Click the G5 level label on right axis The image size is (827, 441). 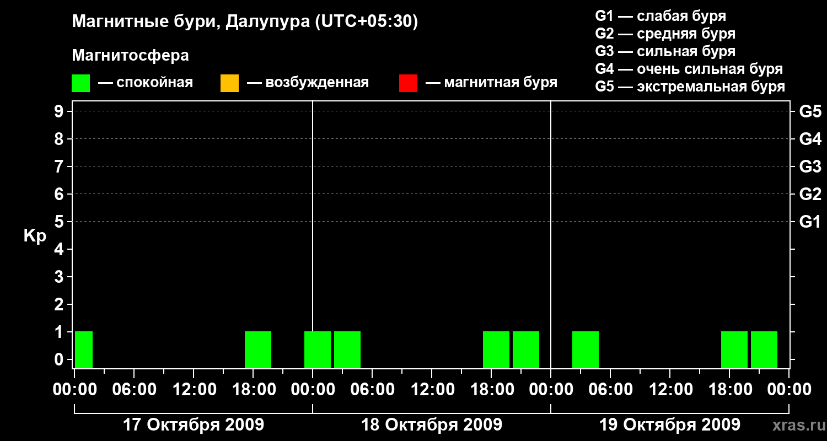(810, 111)
